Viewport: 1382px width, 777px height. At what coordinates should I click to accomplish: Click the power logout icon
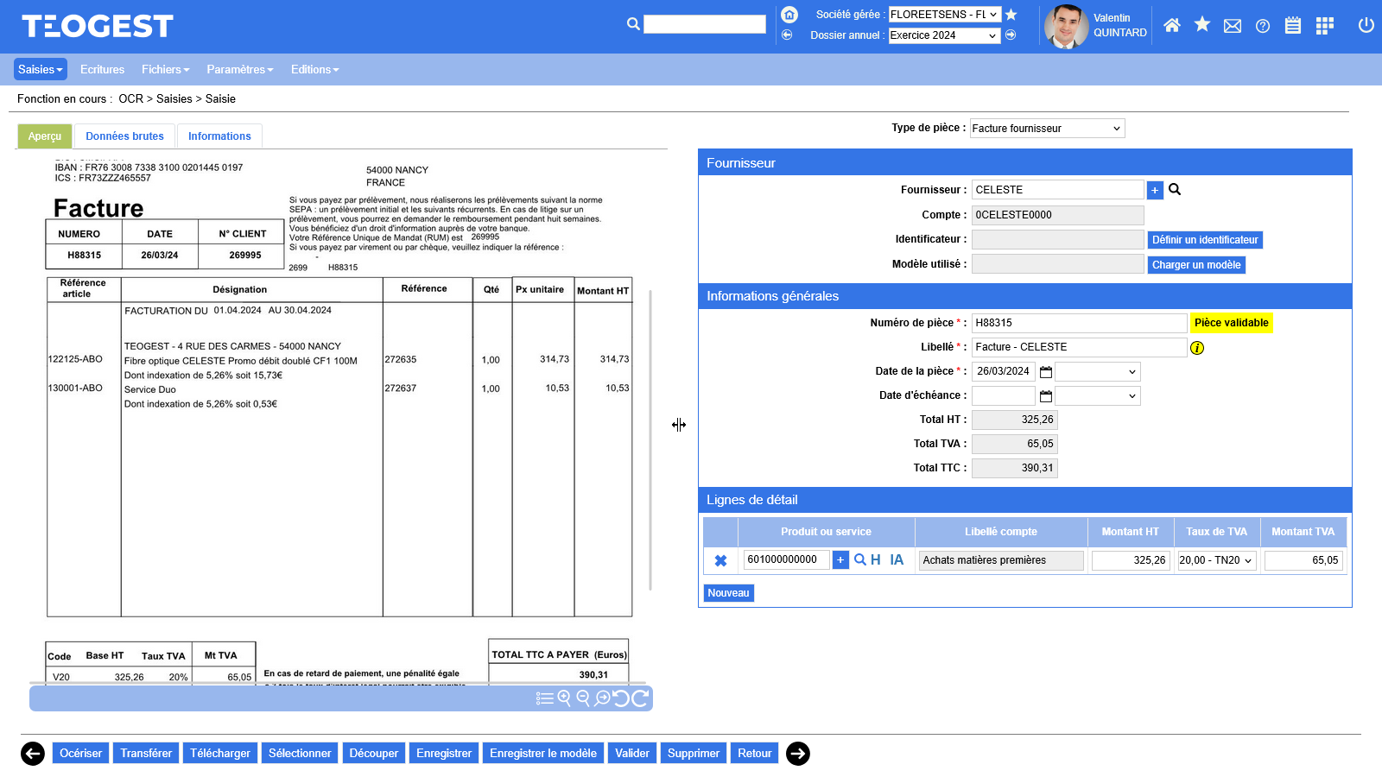pyautogui.click(x=1366, y=25)
